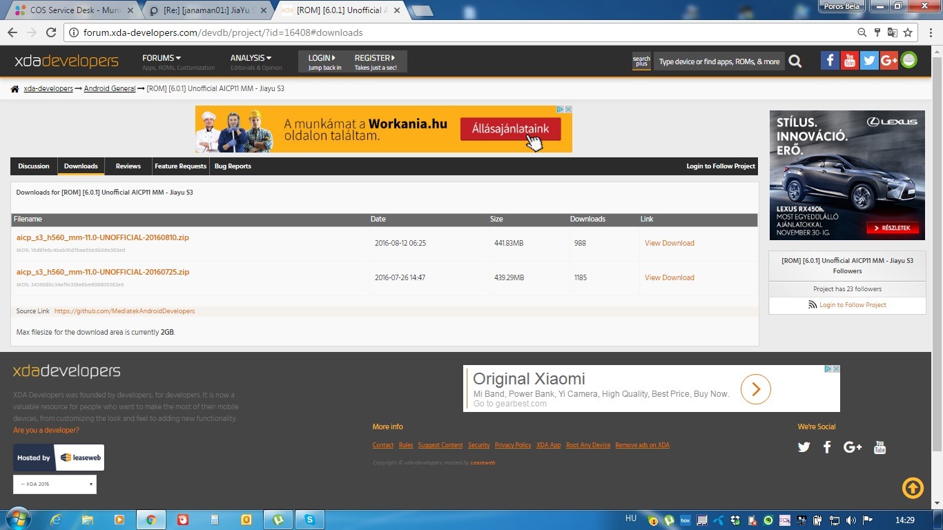Screen dimensions: 943x530
Task: Click the Dropbox icon in system tray
Action: coord(735,520)
